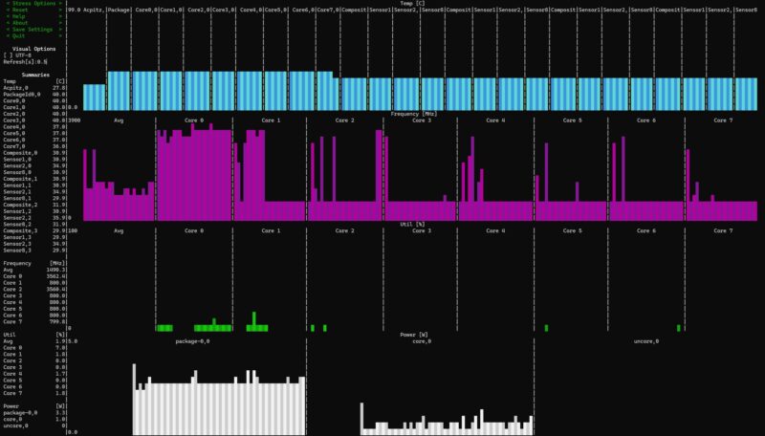Click Core4,0 column label in Temp graph
The image size is (765, 436).
click(x=251, y=10)
